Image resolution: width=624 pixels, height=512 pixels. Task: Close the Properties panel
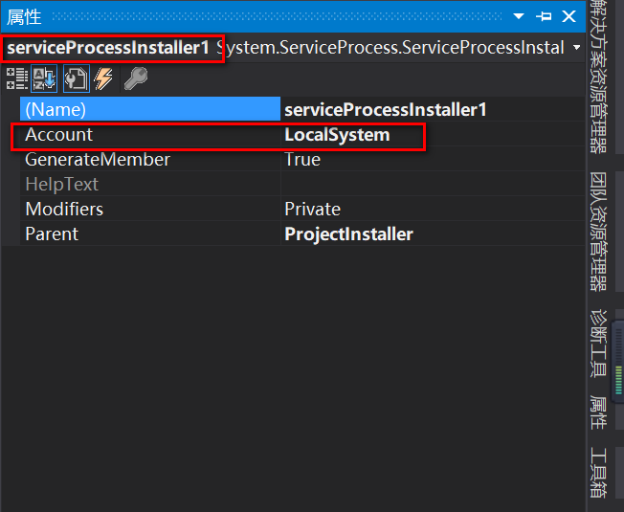[568, 16]
